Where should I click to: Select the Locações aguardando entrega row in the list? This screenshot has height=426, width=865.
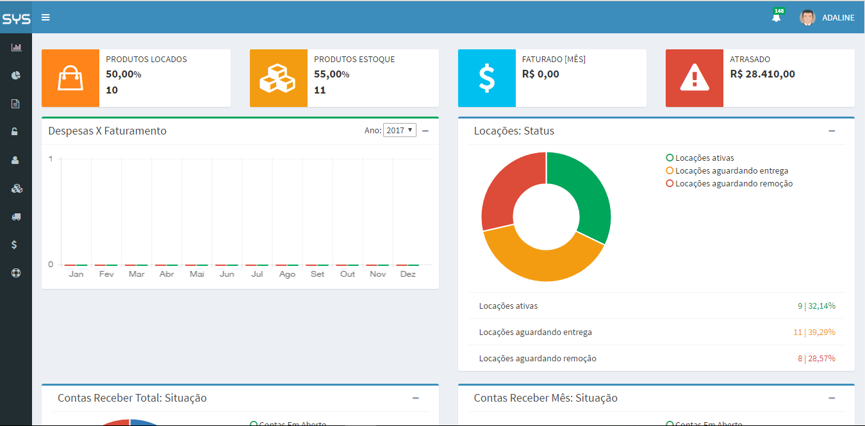tap(657, 332)
